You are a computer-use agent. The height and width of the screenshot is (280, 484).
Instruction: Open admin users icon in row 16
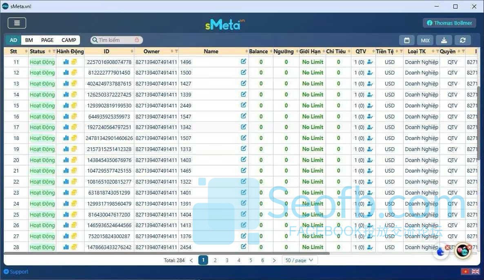(370, 116)
